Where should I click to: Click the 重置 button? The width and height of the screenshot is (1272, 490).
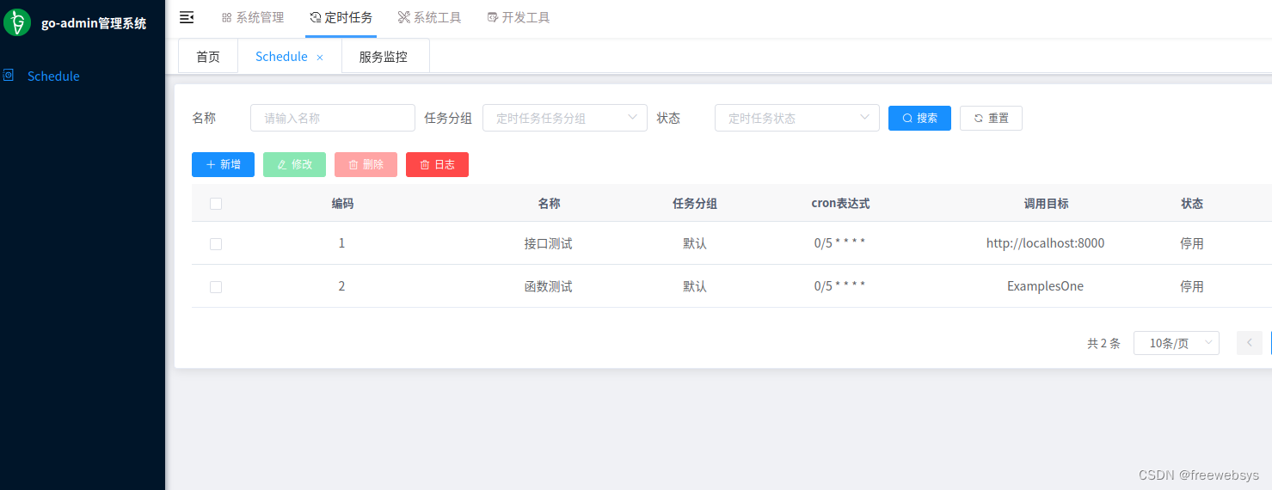tap(991, 118)
